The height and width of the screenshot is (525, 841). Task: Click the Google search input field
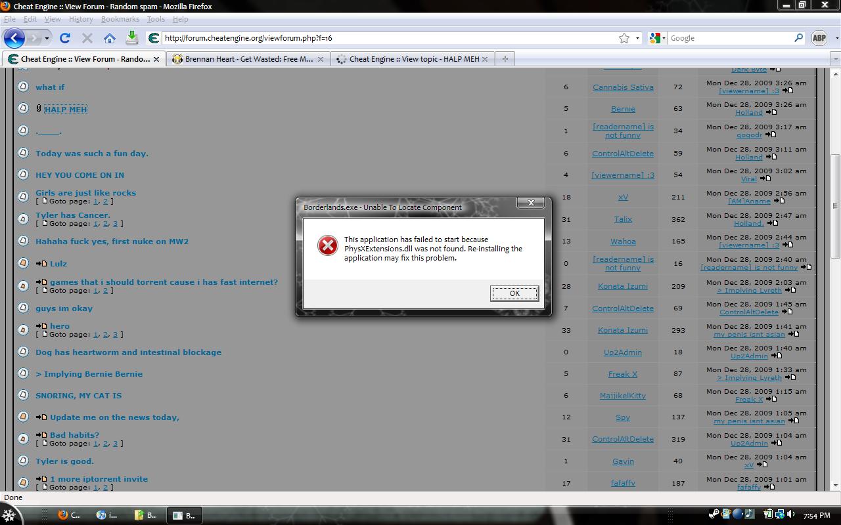tap(731, 38)
